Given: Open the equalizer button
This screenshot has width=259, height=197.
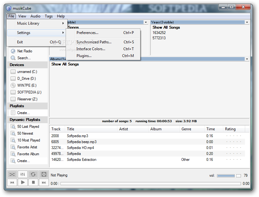Looking at the screenshot, I should pyautogui.click(x=23, y=174).
